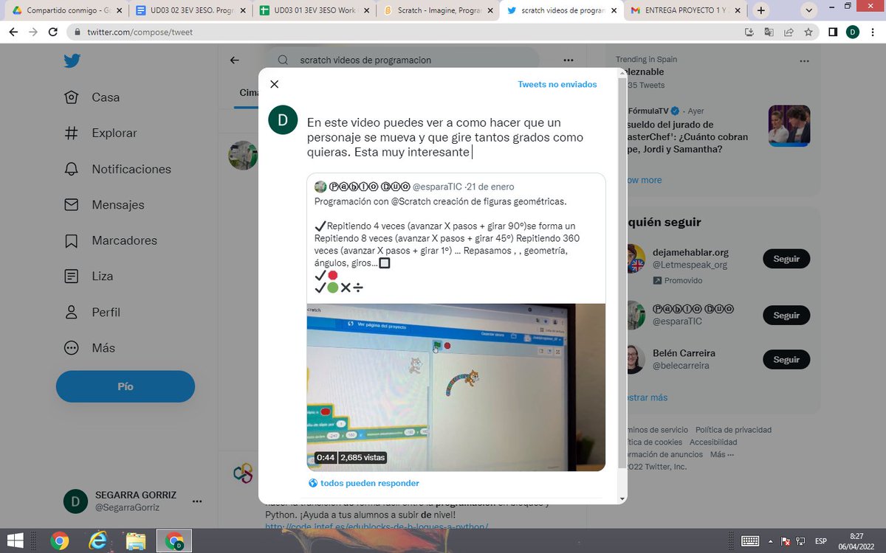Switch to Scratch - Imagine, Program tab
Screen dimensions: 886x553
coord(437,11)
